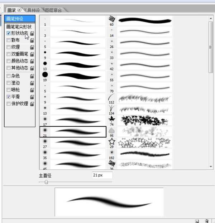Choose the star-shaped brush preset 29
This screenshot has height=223, width=215.
pos(111,142)
